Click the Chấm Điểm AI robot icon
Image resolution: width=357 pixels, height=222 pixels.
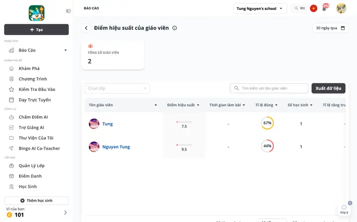click(11, 117)
